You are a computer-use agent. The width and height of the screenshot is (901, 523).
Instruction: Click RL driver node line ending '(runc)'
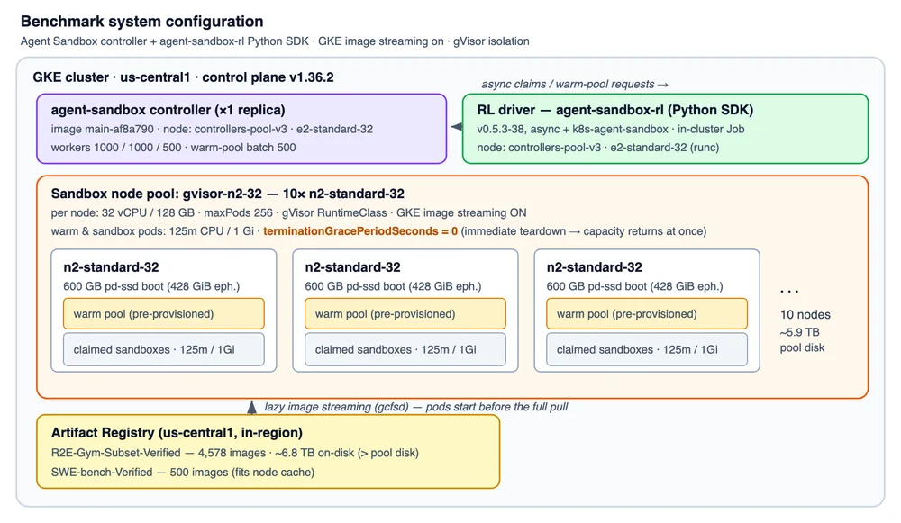click(x=597, y=148)
